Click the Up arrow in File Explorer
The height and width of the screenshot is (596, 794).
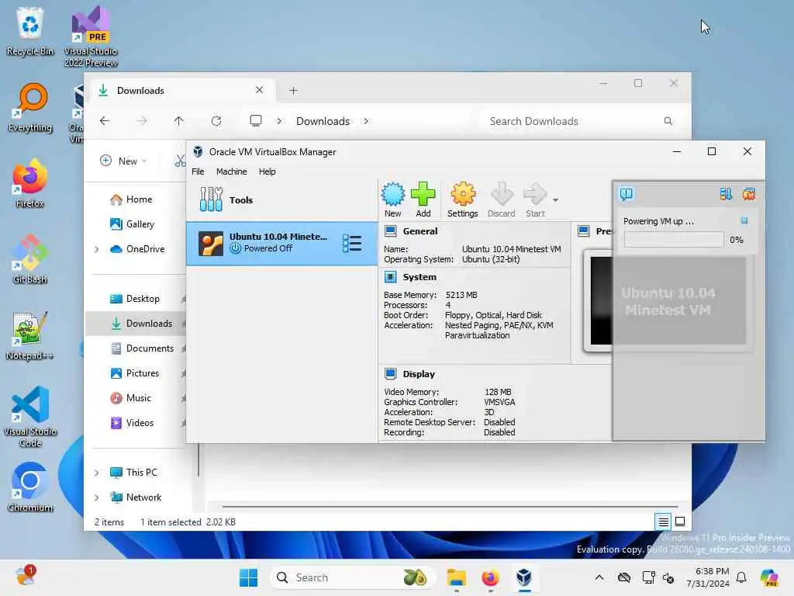pyautogui.click(x=179, y=121)
